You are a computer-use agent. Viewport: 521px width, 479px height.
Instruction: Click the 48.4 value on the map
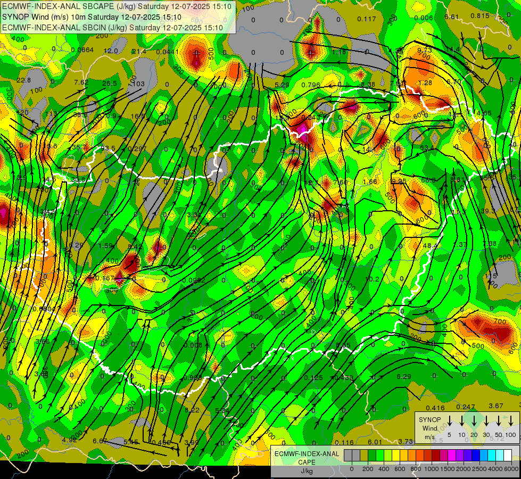tap(431, 246)
